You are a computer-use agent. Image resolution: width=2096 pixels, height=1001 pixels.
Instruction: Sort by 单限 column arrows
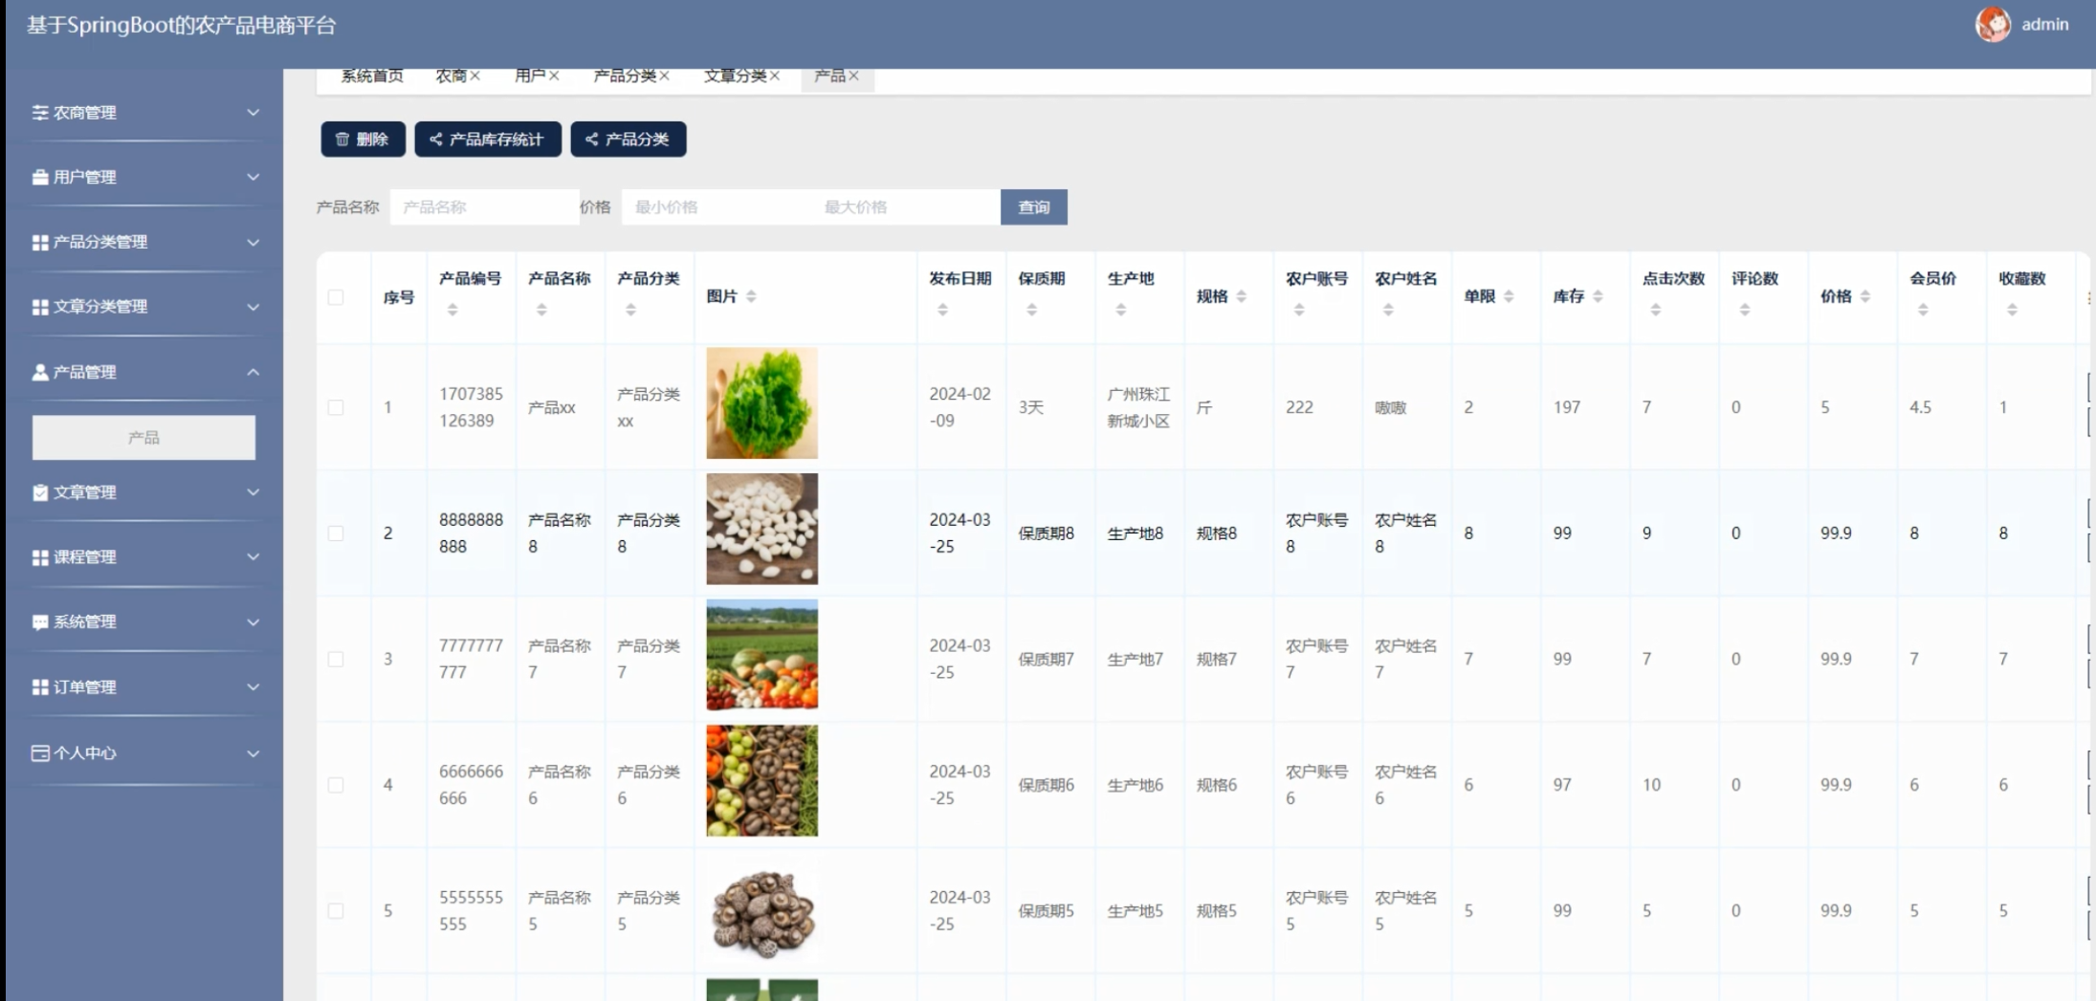[x=1509, y=296]
